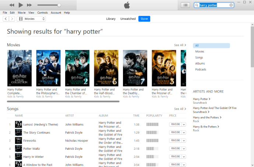
Task: Click the movies horizontal scrollbar
Action: [63, 101]
